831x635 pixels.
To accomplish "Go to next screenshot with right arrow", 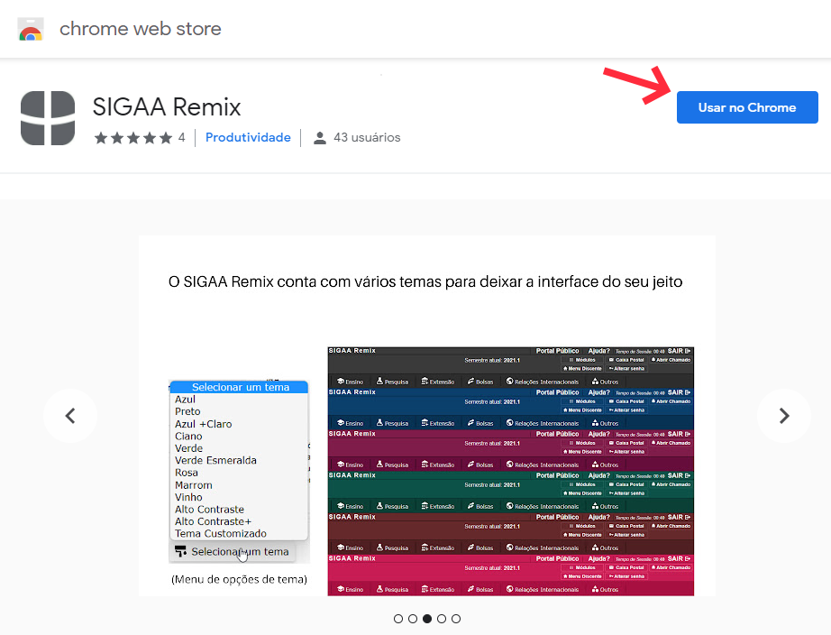I will [x=784, y=416].
